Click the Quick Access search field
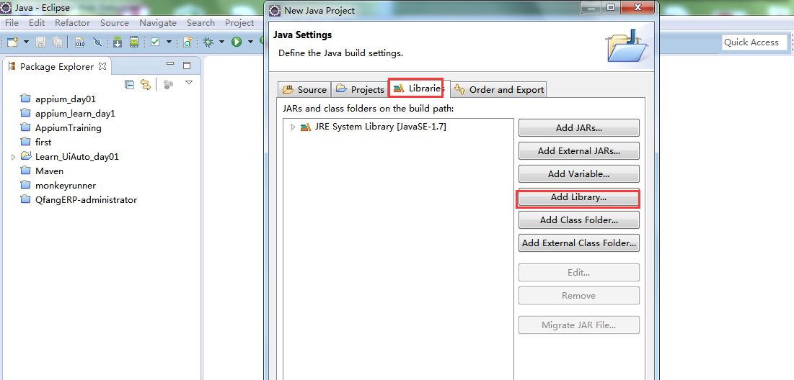The width and height of the screenshot is (794, 380). pos(754,42)
